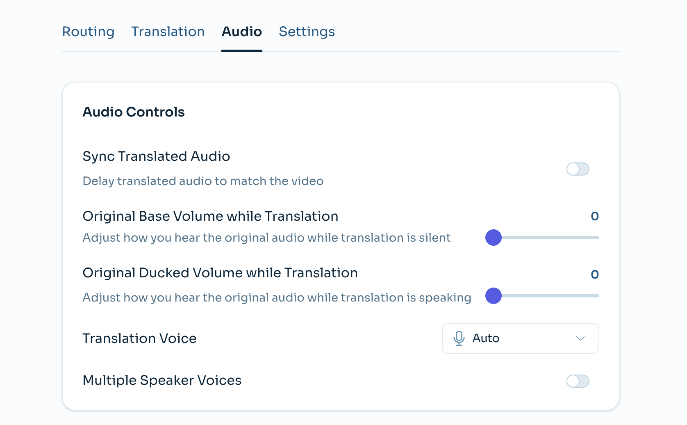Click the 'Delay translated audio' description text

tap(203, 181)
